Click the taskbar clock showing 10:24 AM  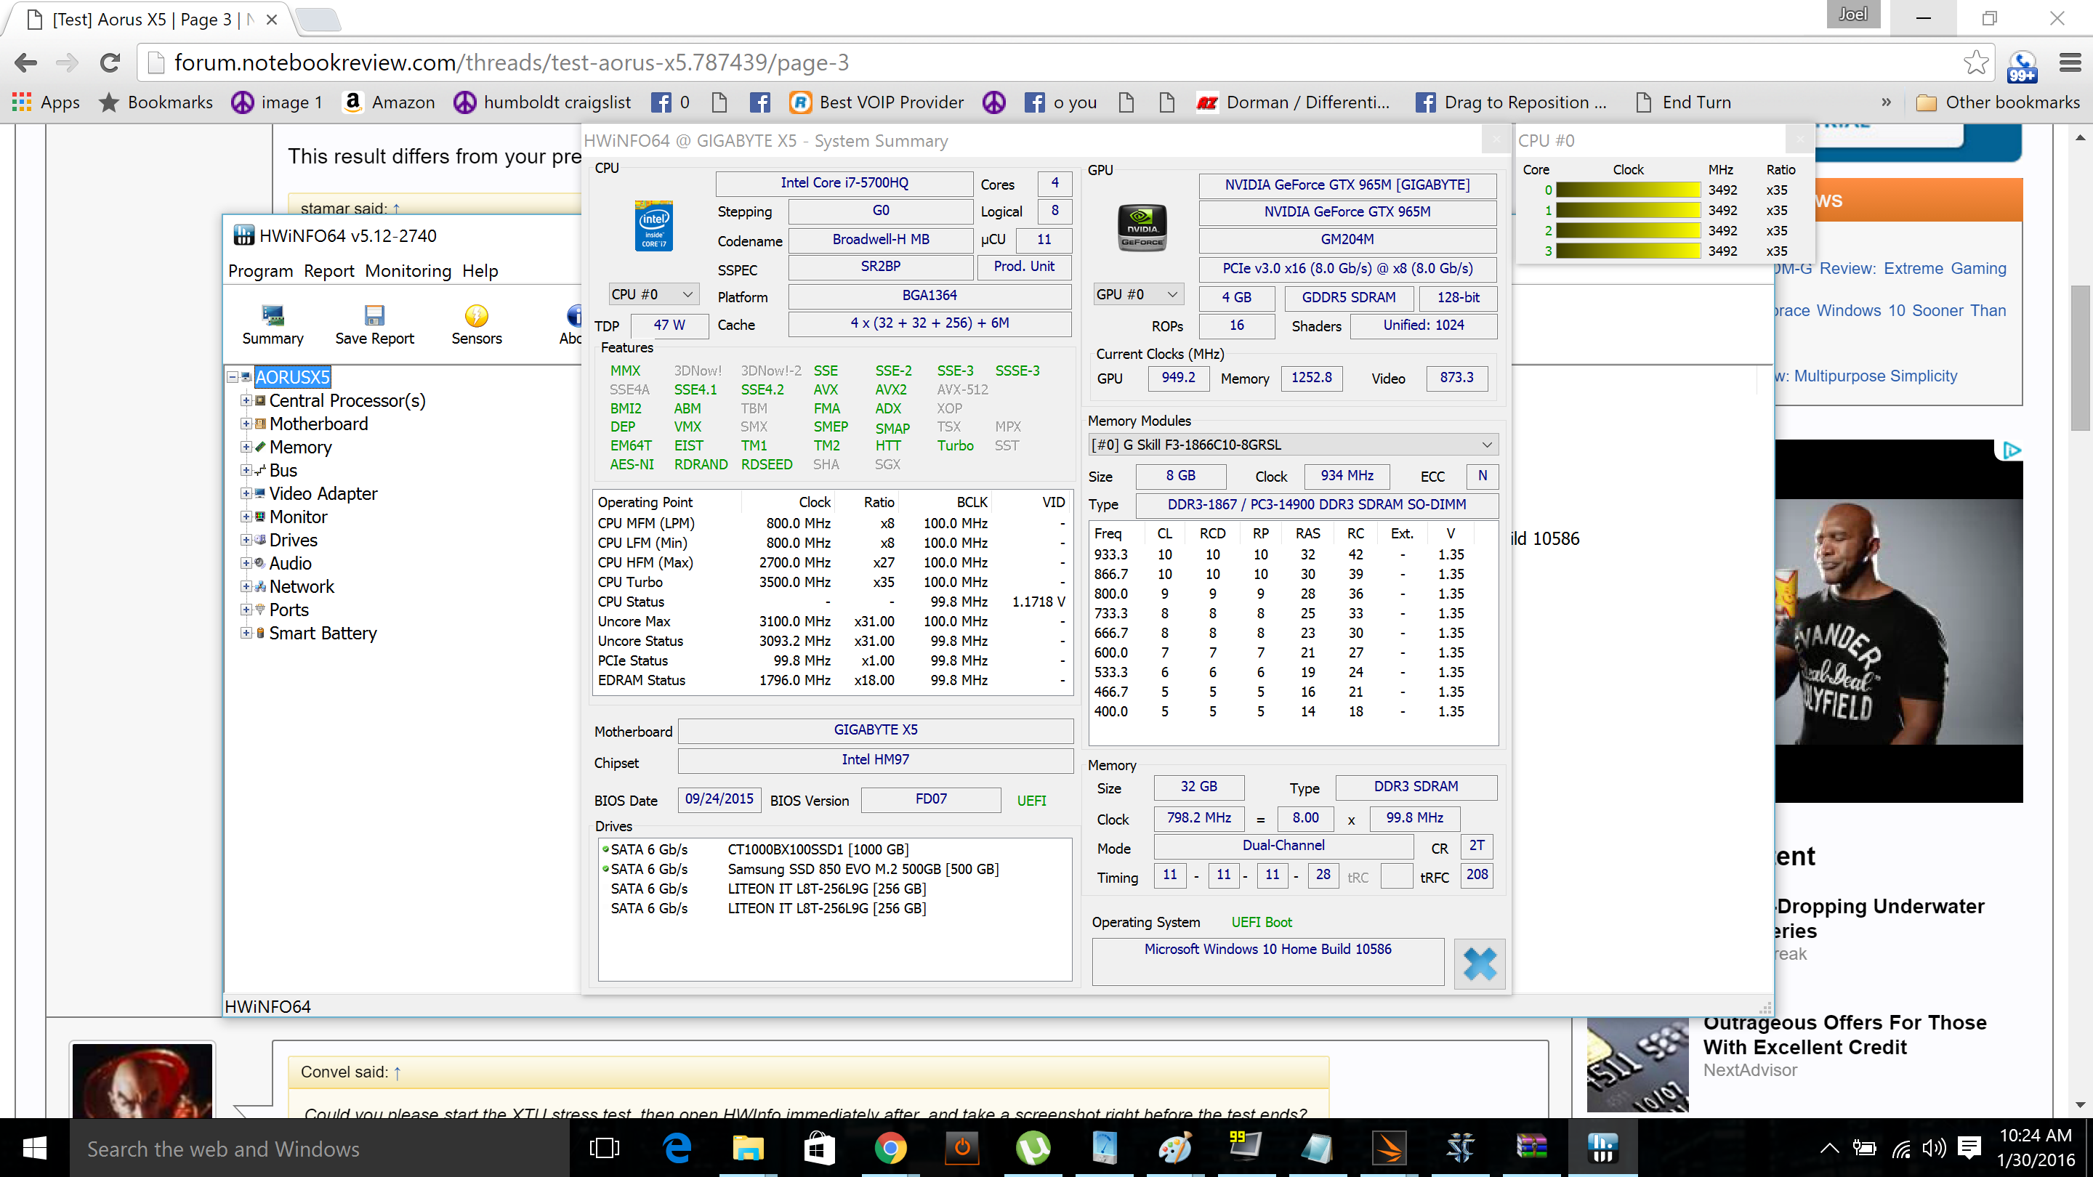pyautogui.click(x=2036, y=1148)
